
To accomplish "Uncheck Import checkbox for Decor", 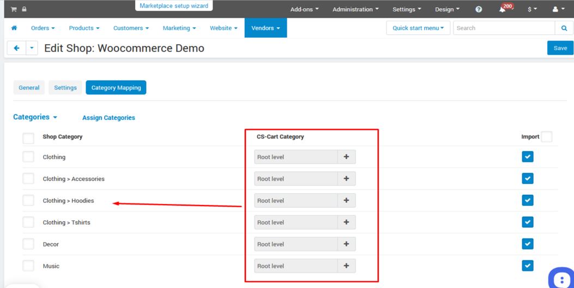I will pyautogui.click(x=528, y=244).
